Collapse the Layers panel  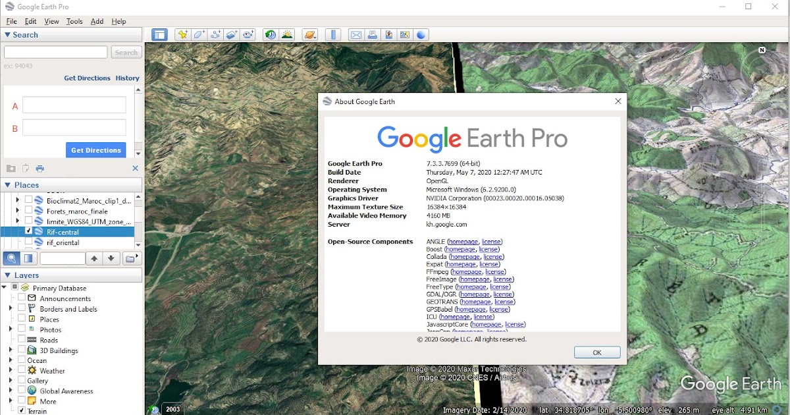pyautogui.click(x=8, y=275)
